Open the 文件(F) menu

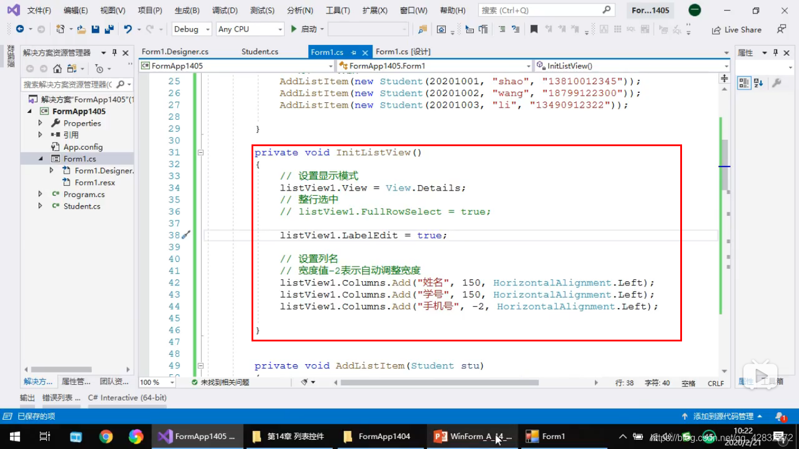[x=39, y=11]
